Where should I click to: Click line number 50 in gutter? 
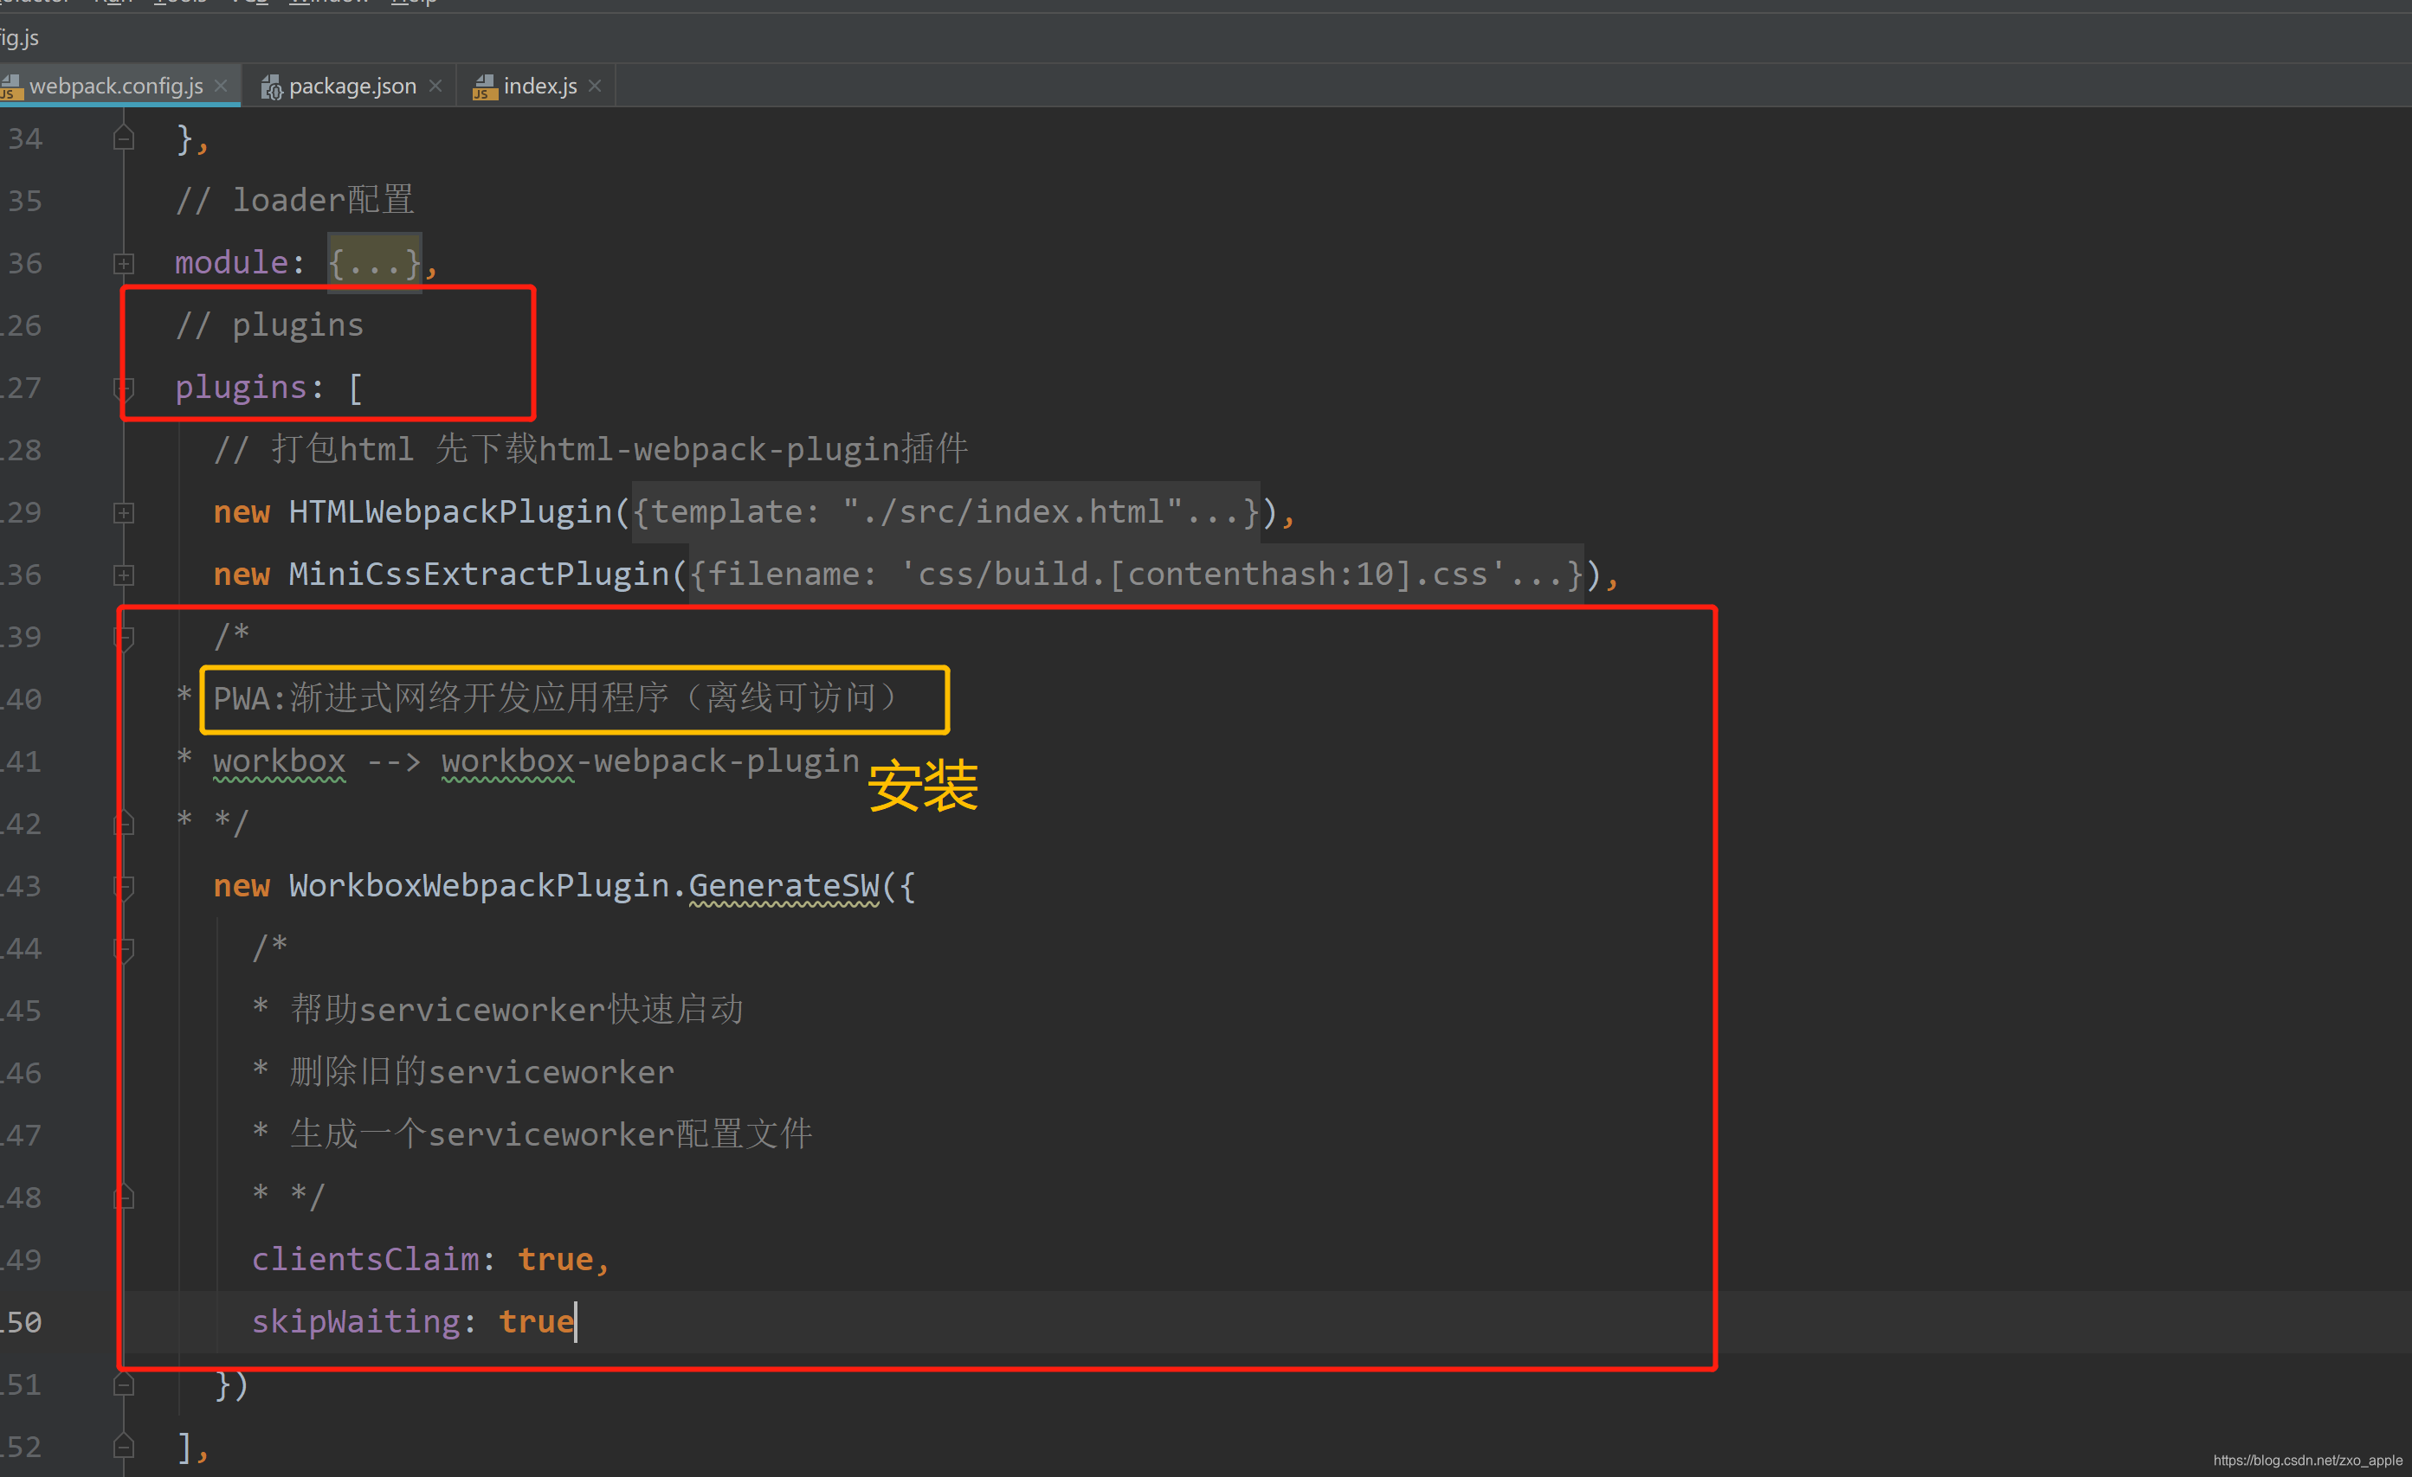click(x=22, y=1322)
